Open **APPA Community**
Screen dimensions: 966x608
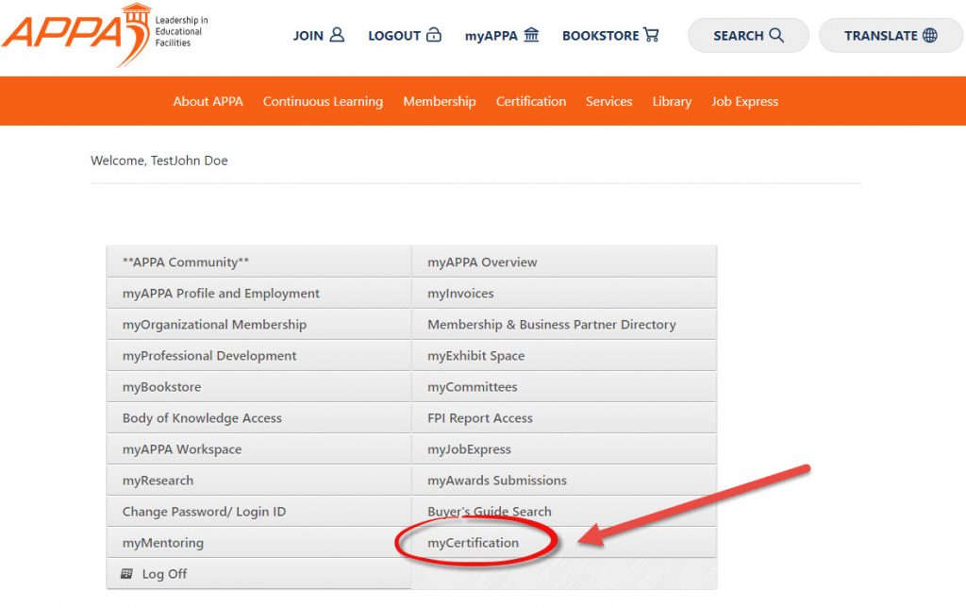point(258,262)
